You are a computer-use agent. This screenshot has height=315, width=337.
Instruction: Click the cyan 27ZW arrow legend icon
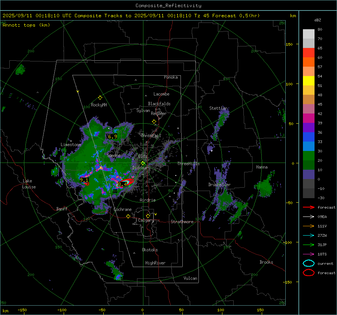coord(309,236)
